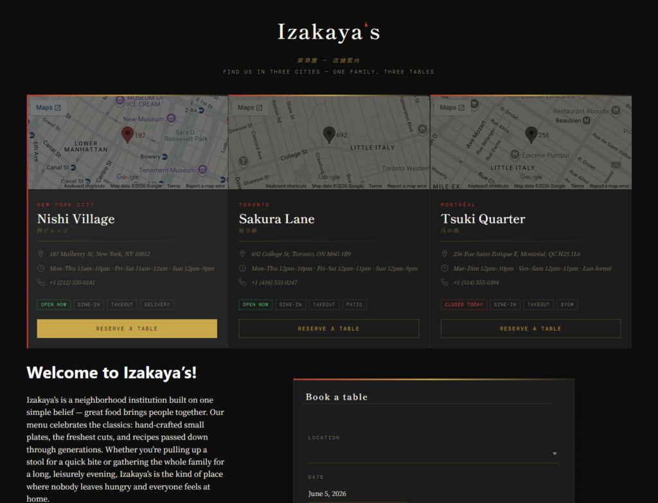Click phone icon beside +1 (212) 555-0181
The width and height of the screenshot is (658, 503).
40,282
